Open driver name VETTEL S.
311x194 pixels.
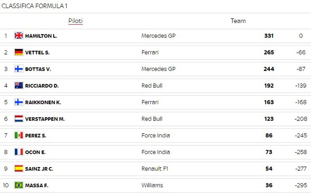[37, 52]
